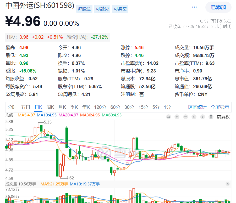
Task: Zoom out chart with minus icon
Action: [186, 117]
